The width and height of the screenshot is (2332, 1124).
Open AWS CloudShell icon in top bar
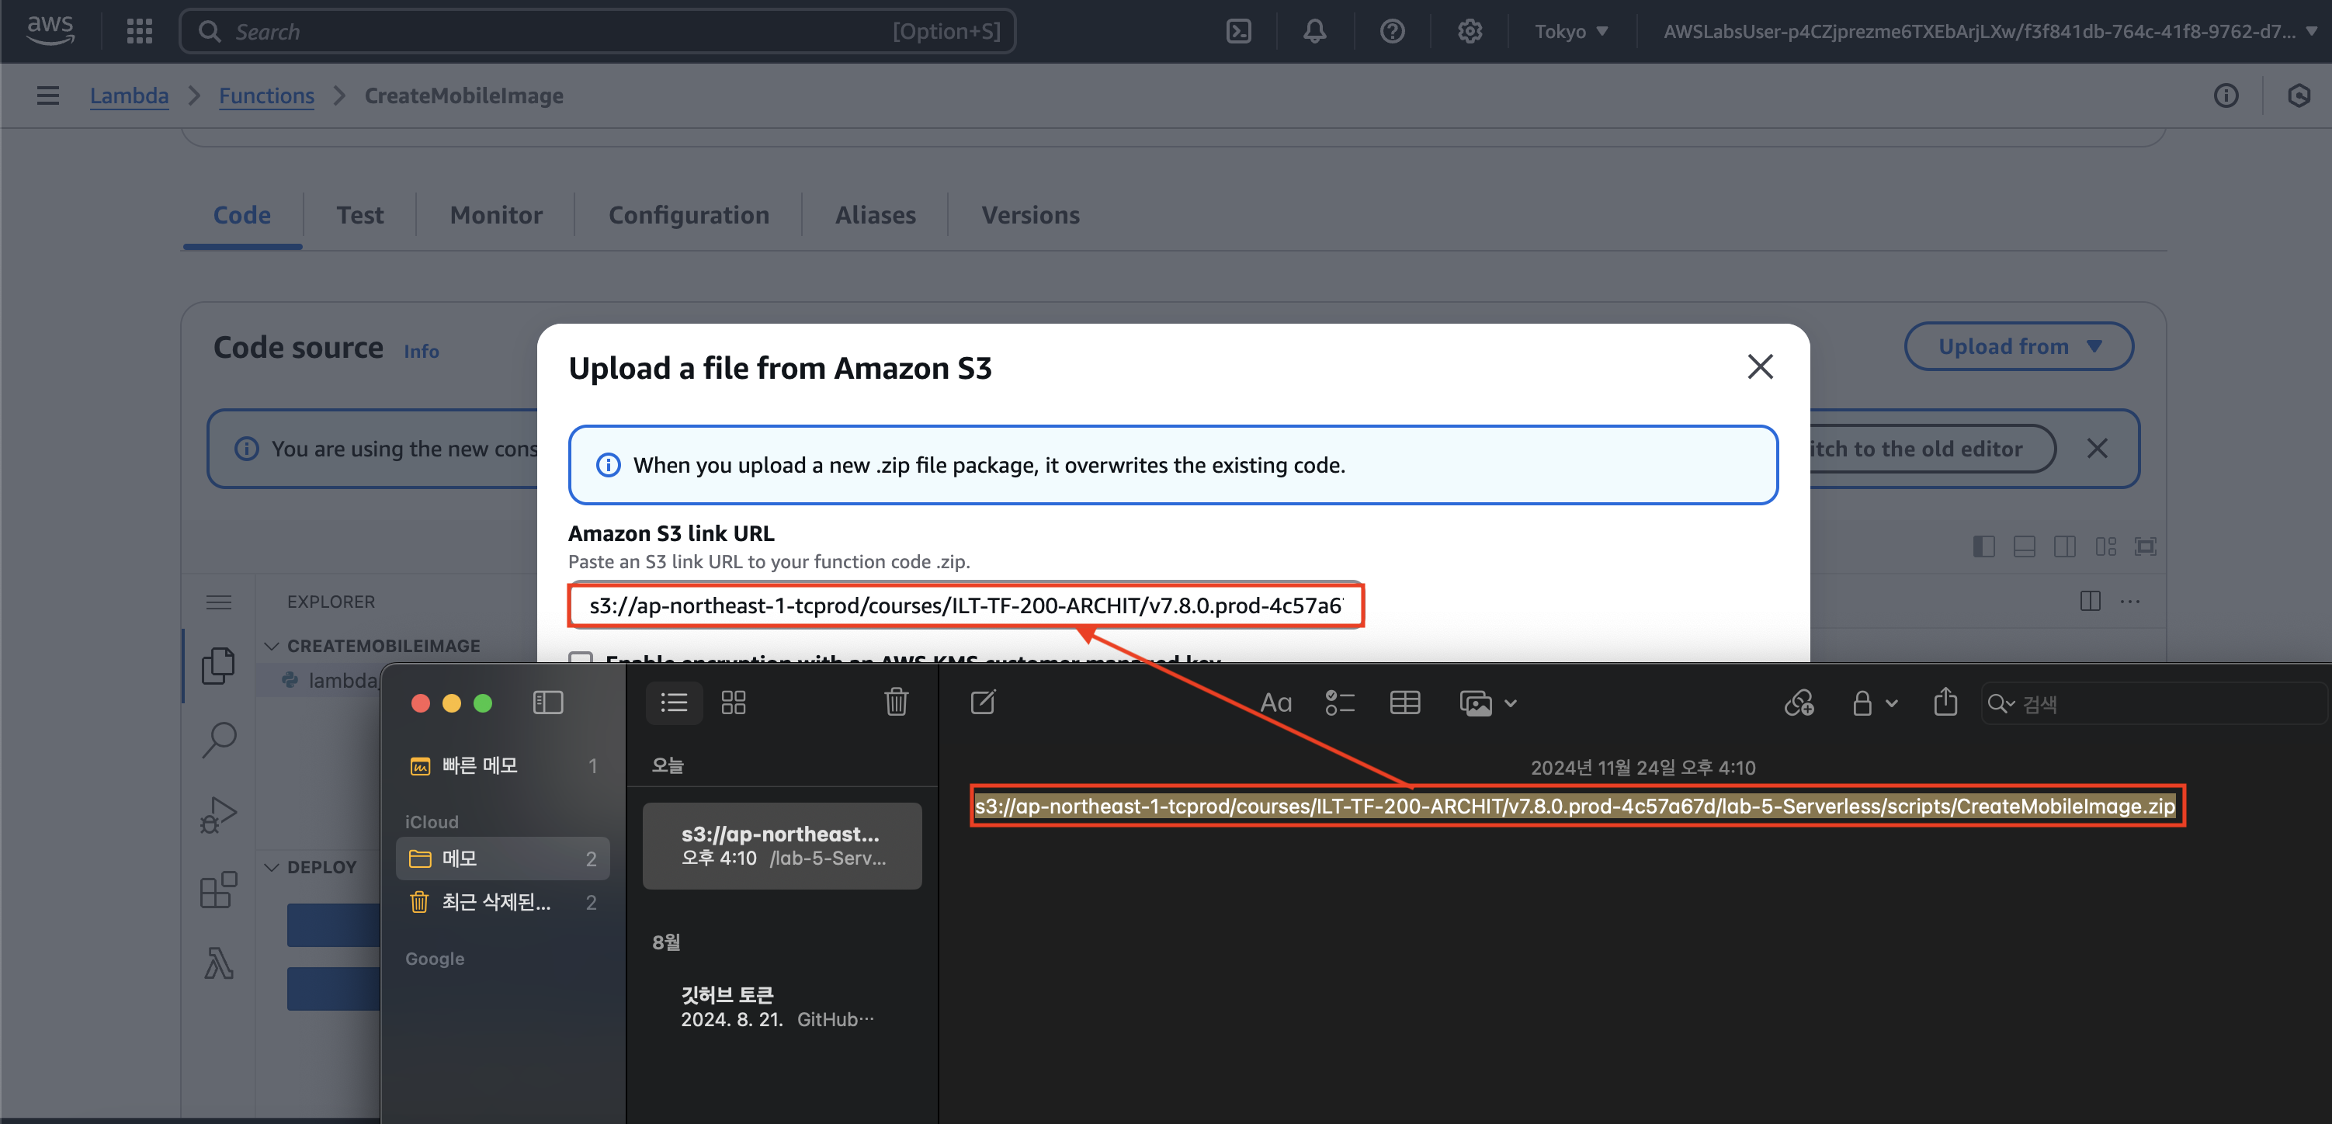[x=1237, y=32]
